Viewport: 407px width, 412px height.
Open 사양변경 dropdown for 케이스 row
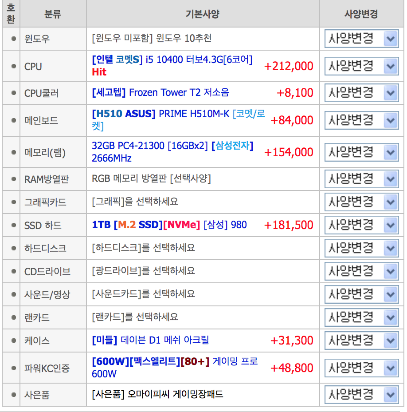coord(362,341)
